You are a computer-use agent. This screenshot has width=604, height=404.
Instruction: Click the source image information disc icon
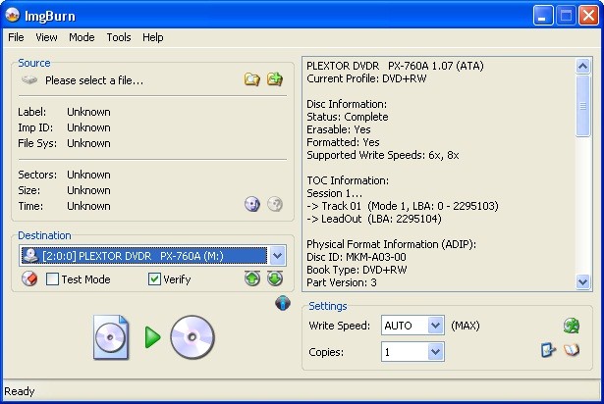coord(252,204)
